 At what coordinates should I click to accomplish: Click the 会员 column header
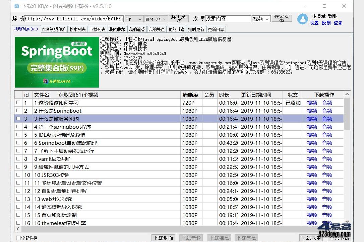[209, 95]
